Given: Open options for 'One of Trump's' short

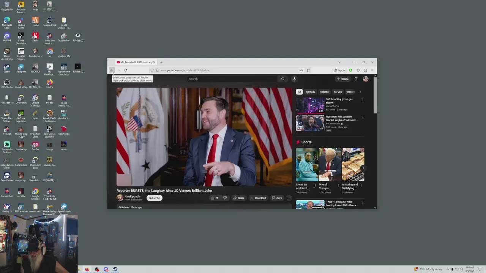Looking at the screenshot, I should 338,186.
